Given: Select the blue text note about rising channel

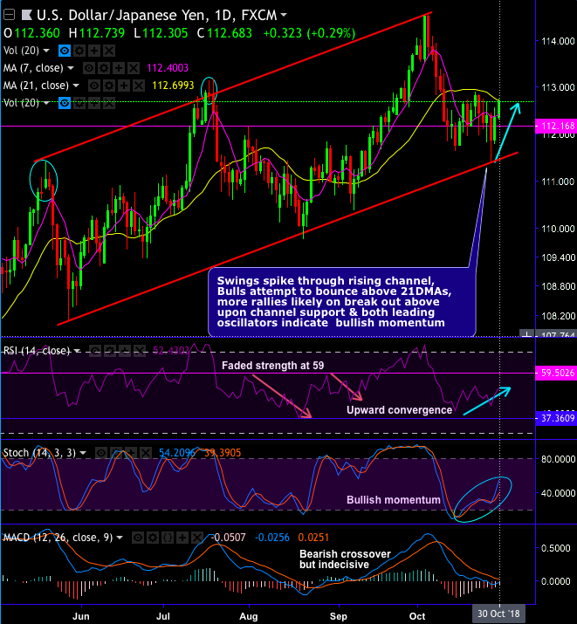Looking at the screenshot, I should [342, 303].
